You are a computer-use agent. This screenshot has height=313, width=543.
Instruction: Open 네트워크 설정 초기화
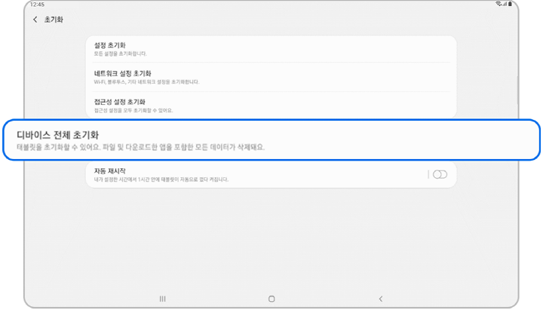[271, 78]
